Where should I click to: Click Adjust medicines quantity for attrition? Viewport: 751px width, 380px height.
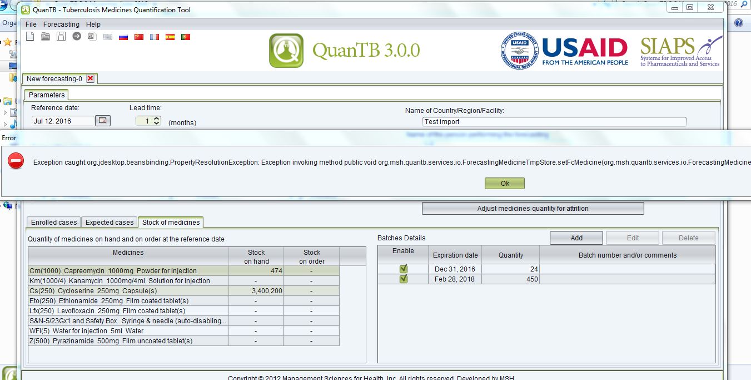(x=533, y=208)
